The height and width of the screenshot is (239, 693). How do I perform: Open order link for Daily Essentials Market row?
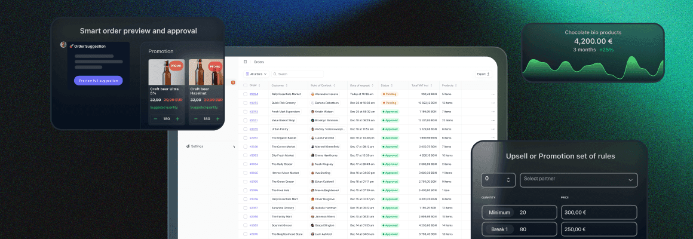[x=254, y=94]
